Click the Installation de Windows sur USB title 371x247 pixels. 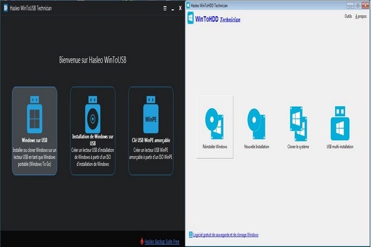pyautogui.click(x=93, y=140)
